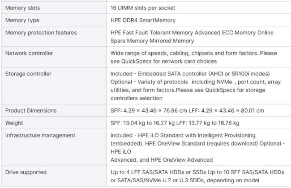Click the SFF and LFF dimensions value
This screenshot has height=188, width=291.
click(x=187, y=110)
